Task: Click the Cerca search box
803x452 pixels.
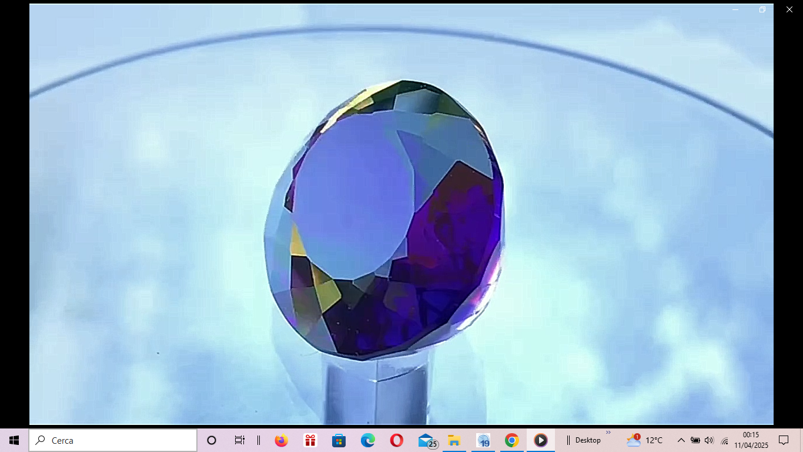Action: (x=113, y=440)
